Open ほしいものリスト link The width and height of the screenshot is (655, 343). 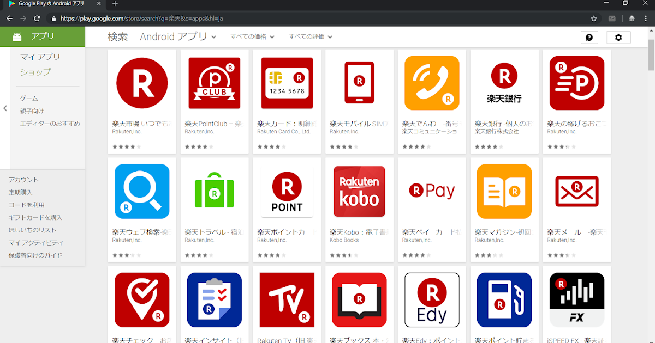(32, 230)
